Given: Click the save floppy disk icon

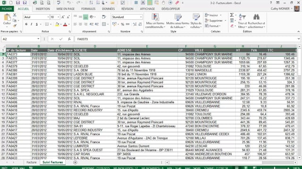Looking at the screenshot, I should pyautogui.click(x=18, y=3).
